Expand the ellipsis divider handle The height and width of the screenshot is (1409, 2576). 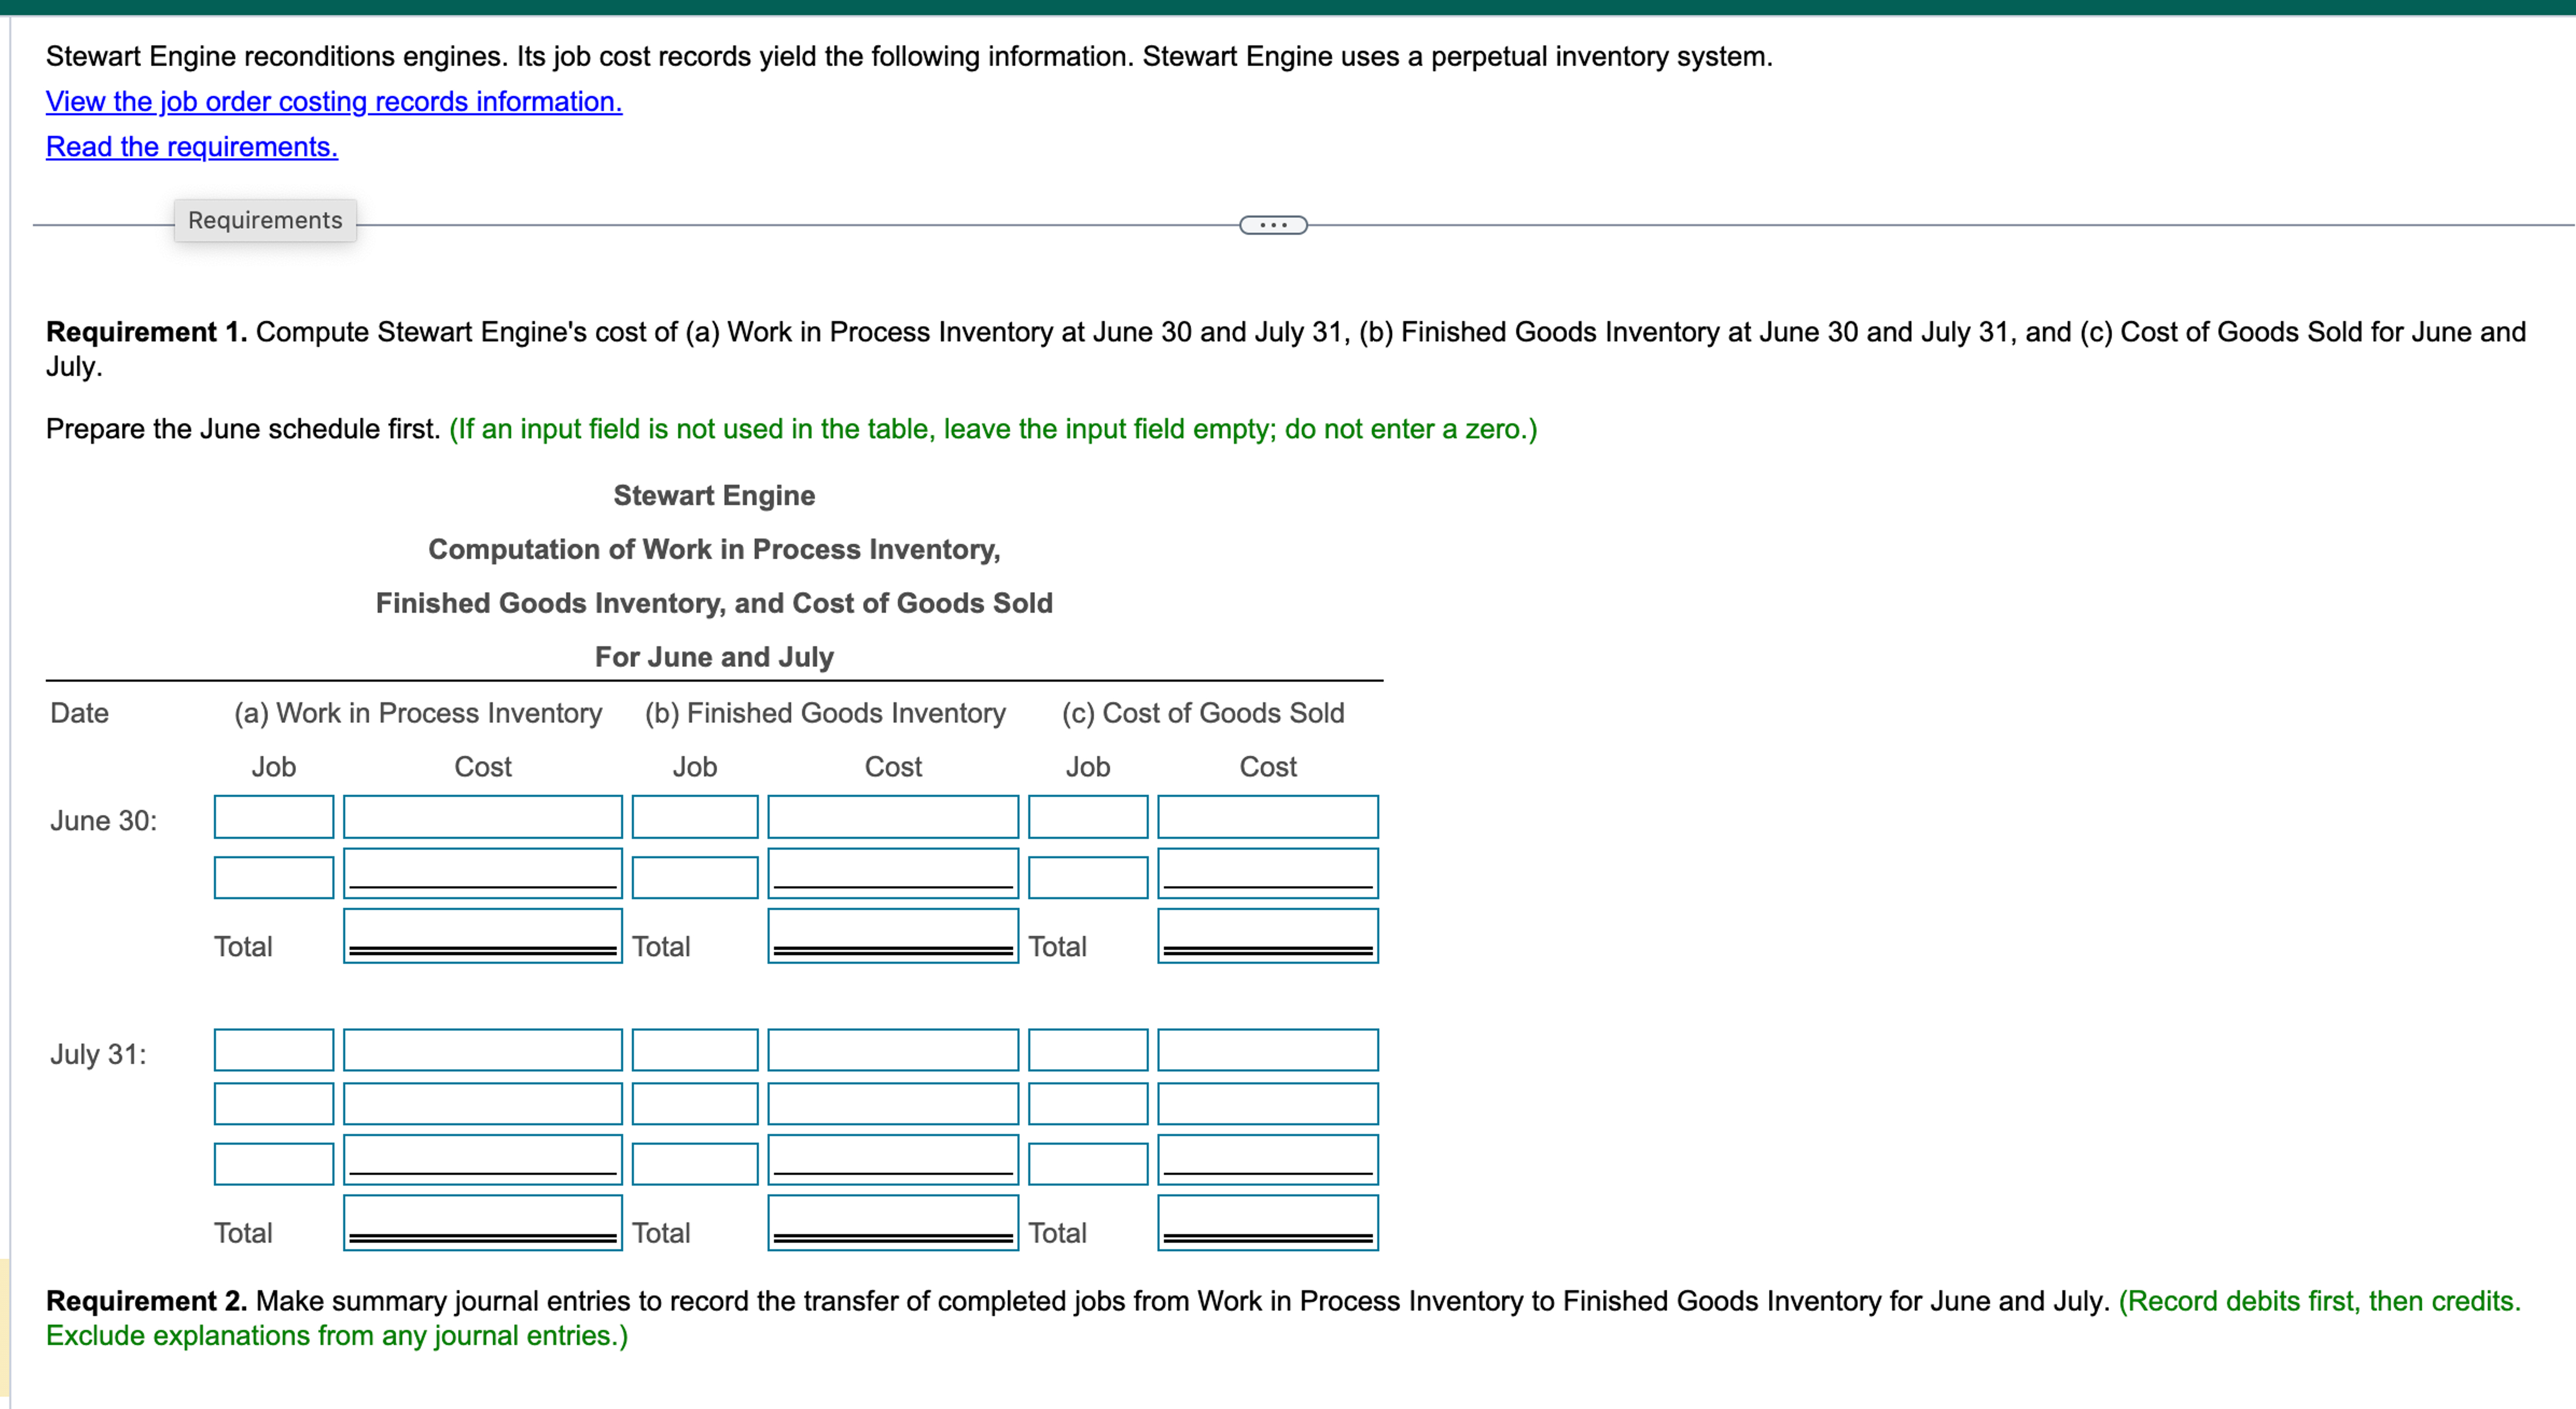1273,225
